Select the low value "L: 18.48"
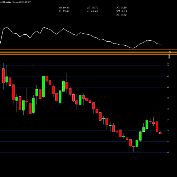Viewport: 177px width, 177px height. [x=92, y=11]
